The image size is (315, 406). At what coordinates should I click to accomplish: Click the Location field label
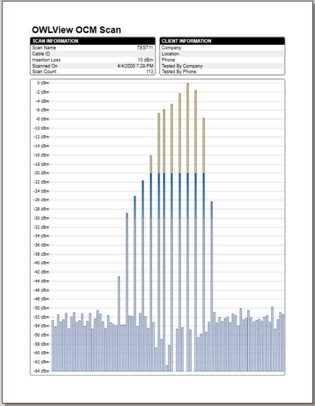[x=170, y=54]
